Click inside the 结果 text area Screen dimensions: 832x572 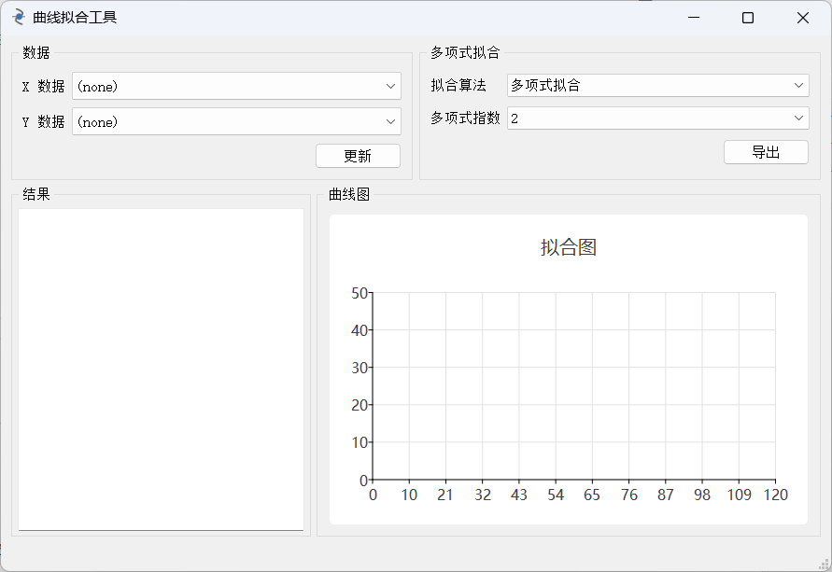161,369
